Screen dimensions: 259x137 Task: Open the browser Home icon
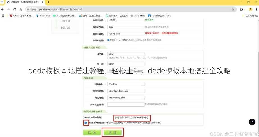click(21, 10)
